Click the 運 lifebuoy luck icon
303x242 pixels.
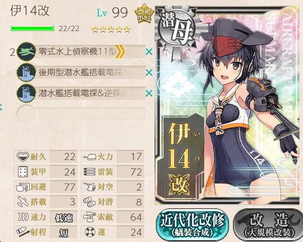point(90,232)
